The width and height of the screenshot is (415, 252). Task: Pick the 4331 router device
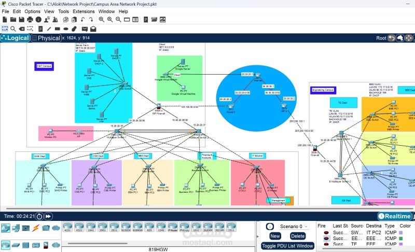(67, 227)
